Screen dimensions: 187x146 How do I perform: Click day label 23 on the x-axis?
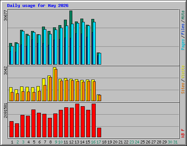(131, 142)
